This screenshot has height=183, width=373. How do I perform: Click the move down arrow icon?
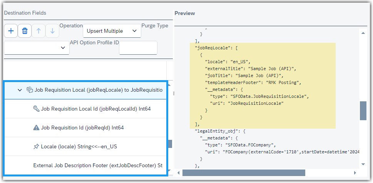coord(52,31)
